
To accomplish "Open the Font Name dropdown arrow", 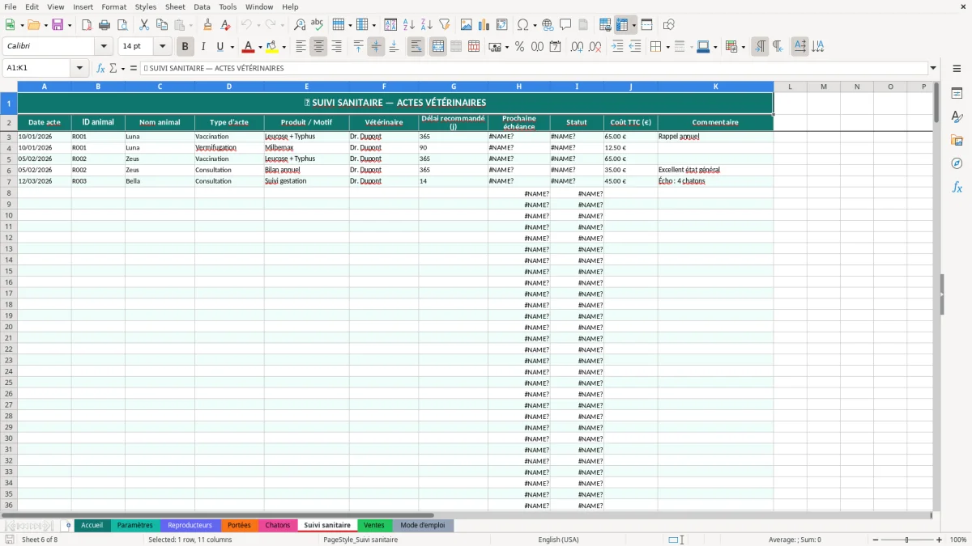I will click(x=104, y=47).
